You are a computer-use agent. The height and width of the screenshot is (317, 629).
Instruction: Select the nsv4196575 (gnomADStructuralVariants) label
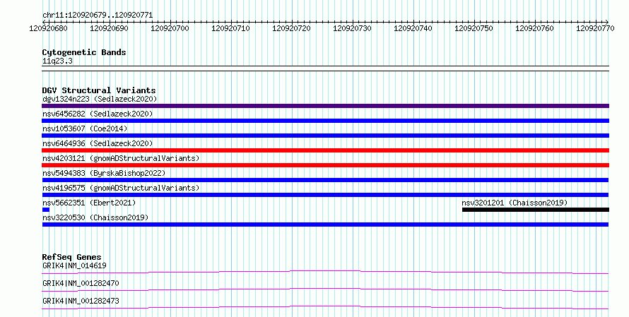121,188
